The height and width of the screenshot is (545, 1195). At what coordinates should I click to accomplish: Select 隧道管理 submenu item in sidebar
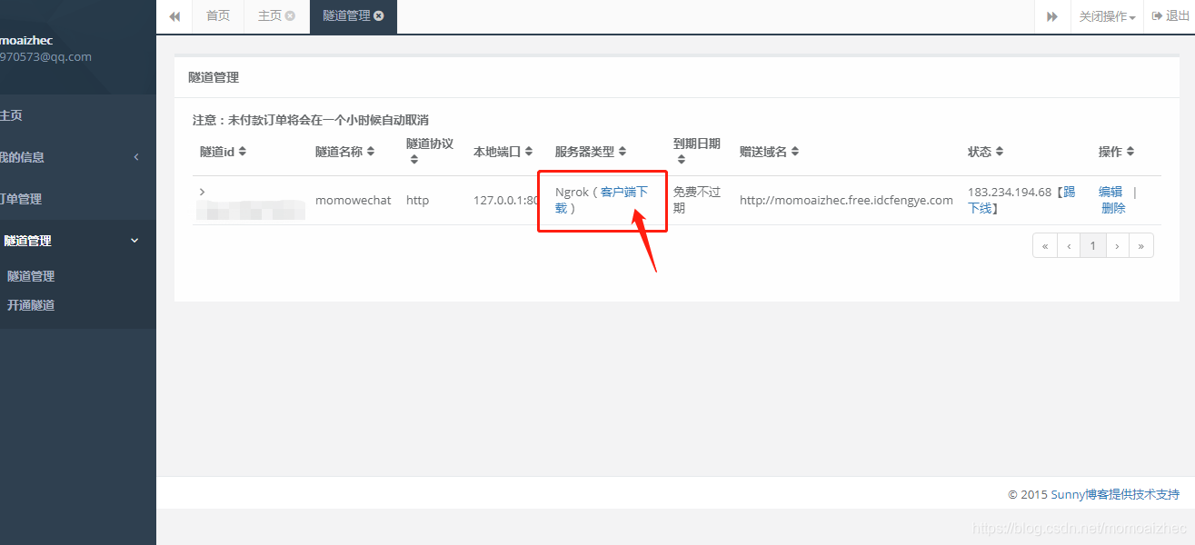click(31, 276)
